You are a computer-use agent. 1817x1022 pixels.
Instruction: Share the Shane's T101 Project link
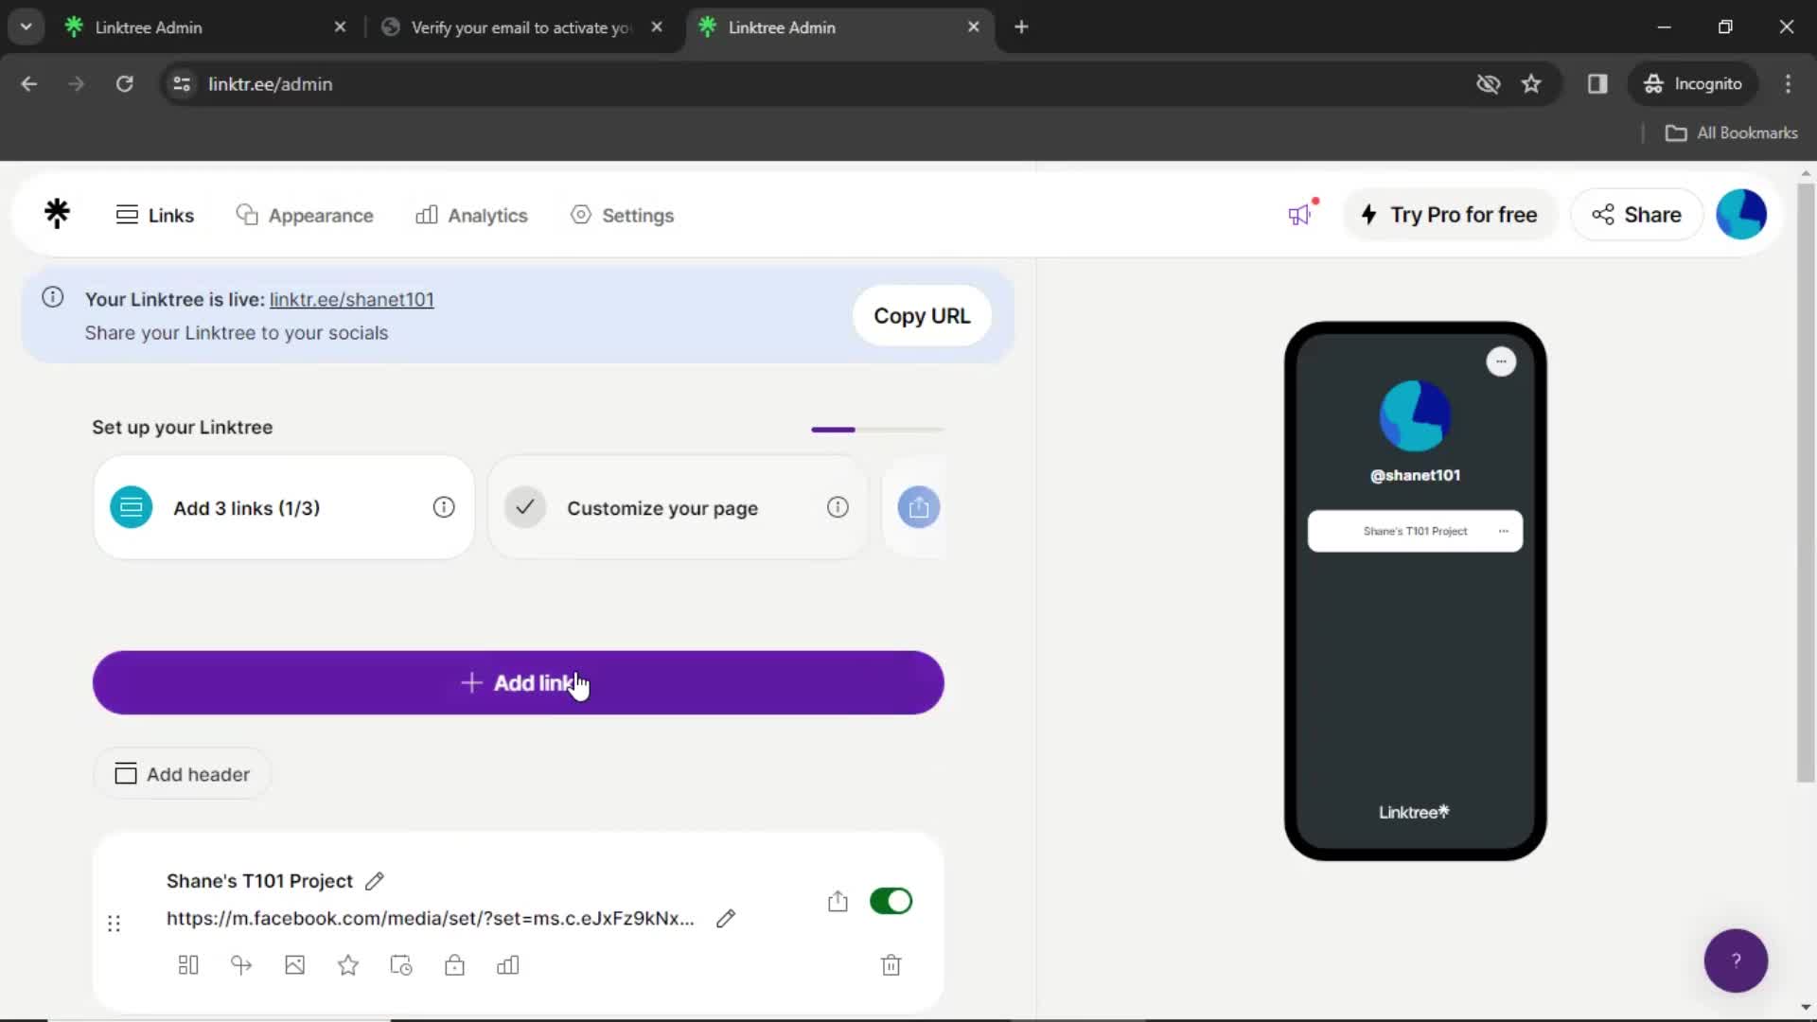(x=838, y=901)
